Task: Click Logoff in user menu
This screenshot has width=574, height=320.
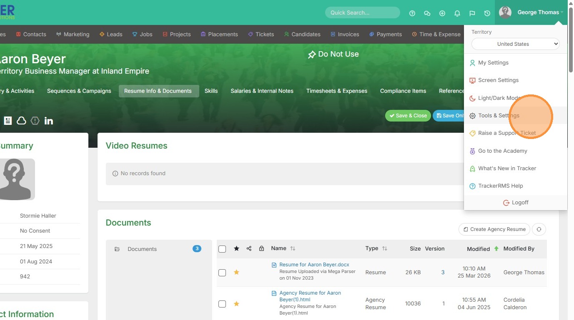Action: coord(516,203)
